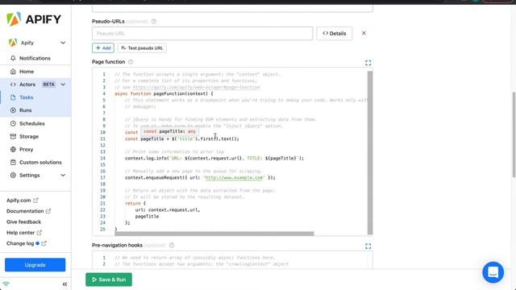Viewport: 516px width, 290px height.
Task: Click 'async function pageFunction(context)' code line
Action: pos(164,93)
